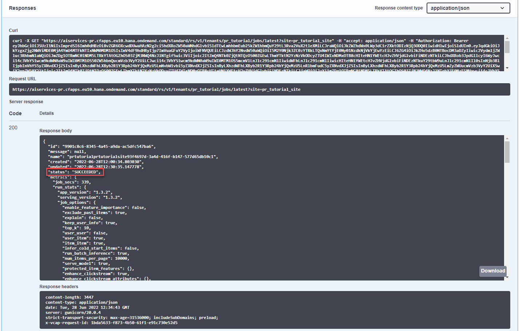
Task: Click the "app_version": "1.3.2" line
Action: pyautogui.click(x=85, y=192)
